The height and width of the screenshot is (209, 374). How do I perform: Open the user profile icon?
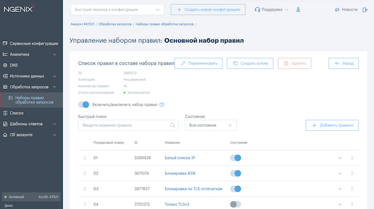coord(298,10)
